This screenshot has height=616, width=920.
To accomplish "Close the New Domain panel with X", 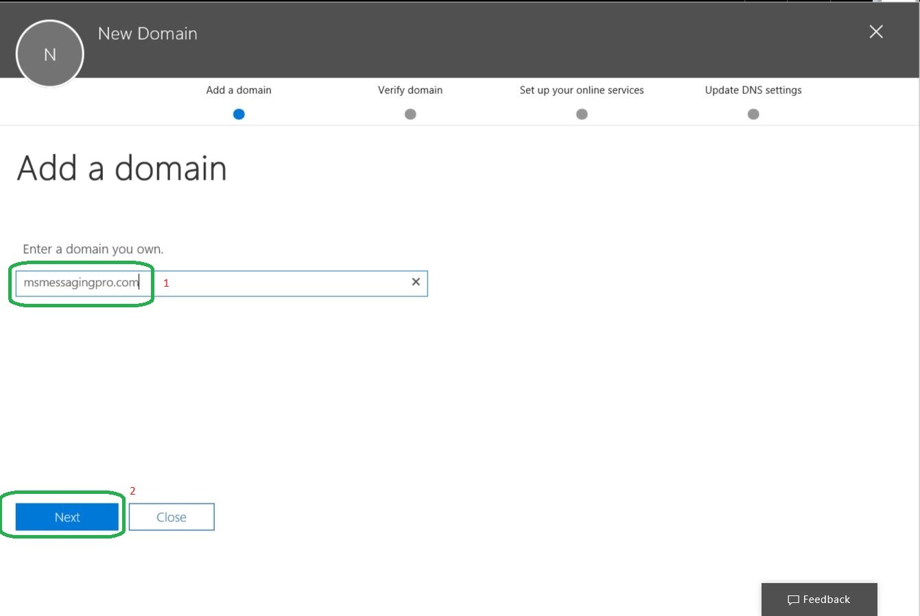I will click(876, 32).
